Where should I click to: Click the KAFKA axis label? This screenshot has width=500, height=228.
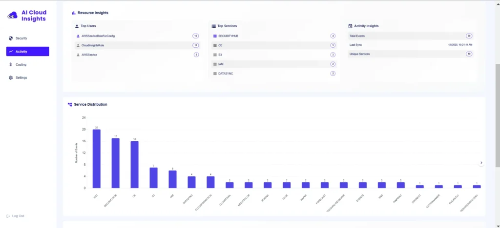point(304,198)
